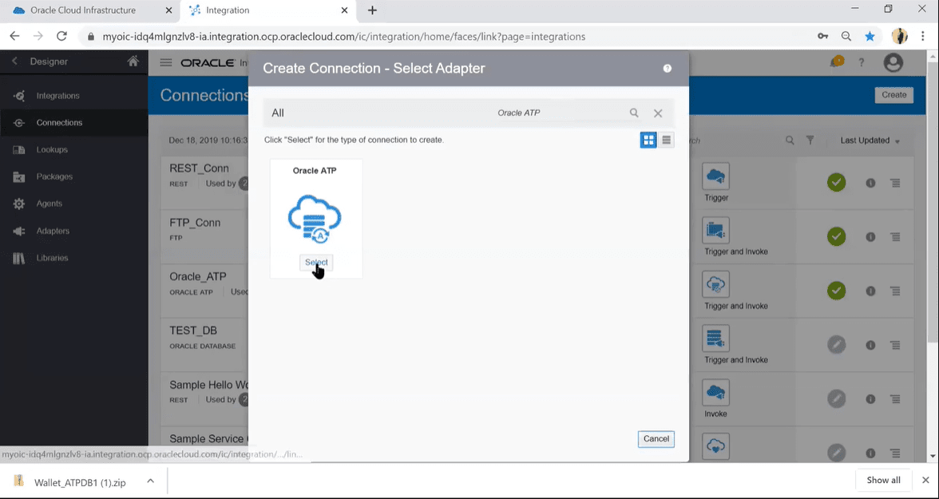Viewport: 939px width, 499px height.
Task: Open help in Select Adapter dialog
Action: point(668,69)
